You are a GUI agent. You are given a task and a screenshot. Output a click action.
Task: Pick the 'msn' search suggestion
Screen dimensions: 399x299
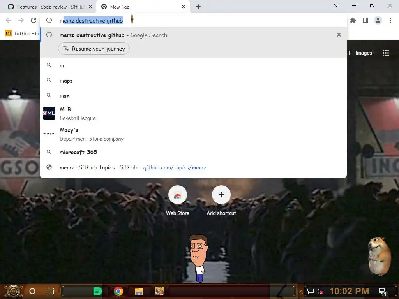[193, 96]
